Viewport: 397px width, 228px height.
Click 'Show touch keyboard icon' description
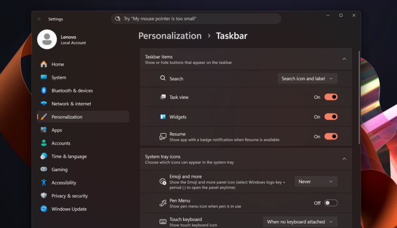click(x=193, y=225)
